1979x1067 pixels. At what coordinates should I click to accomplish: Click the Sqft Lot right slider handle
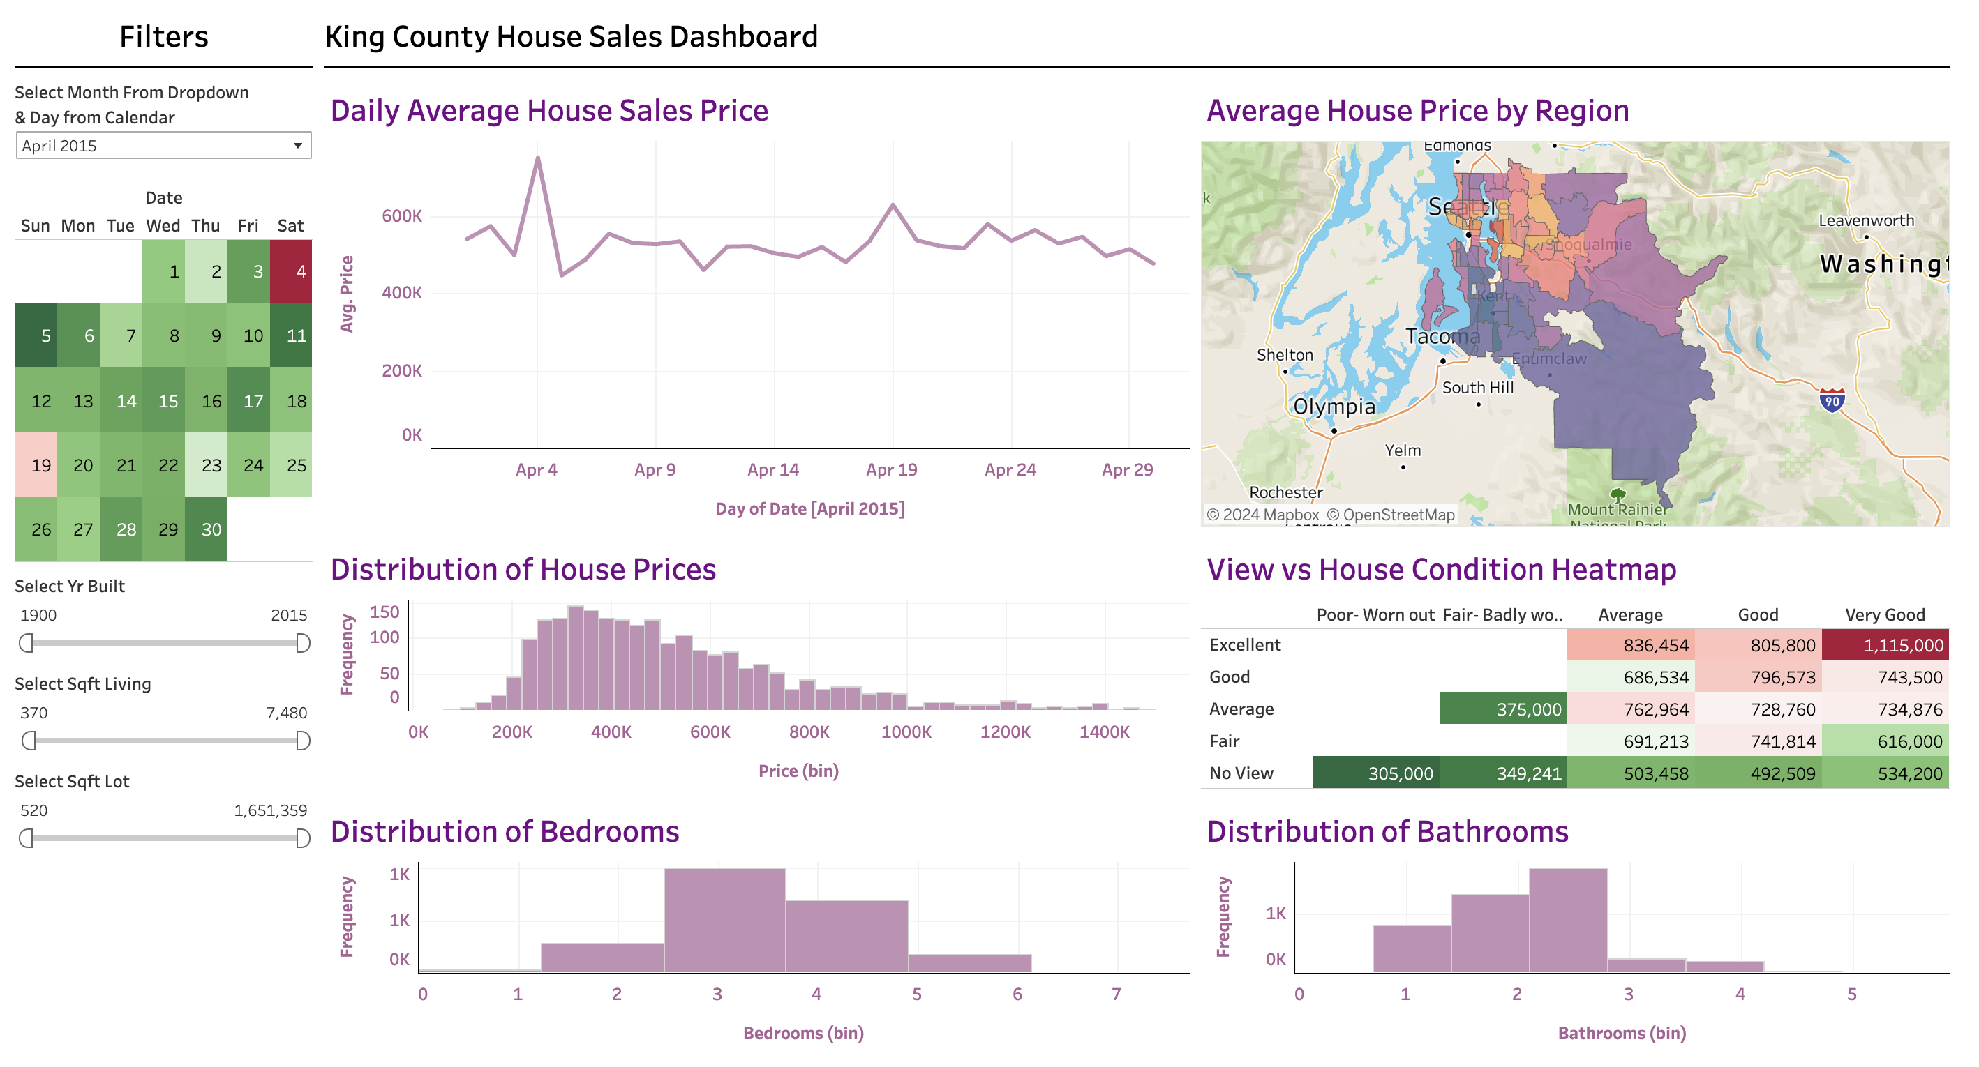point(303,838)
